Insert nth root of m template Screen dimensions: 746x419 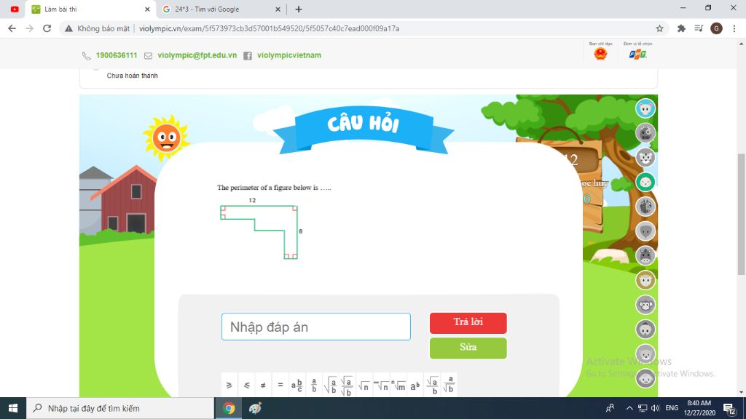coord(398,385)
